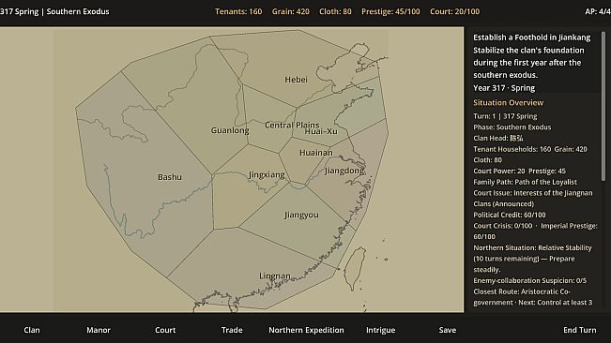Select the Bashu region on map

[170, 177]
